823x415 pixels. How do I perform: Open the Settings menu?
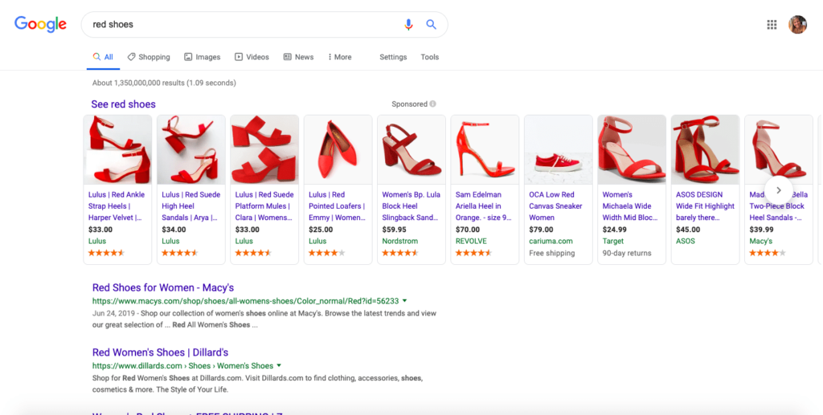393,57
